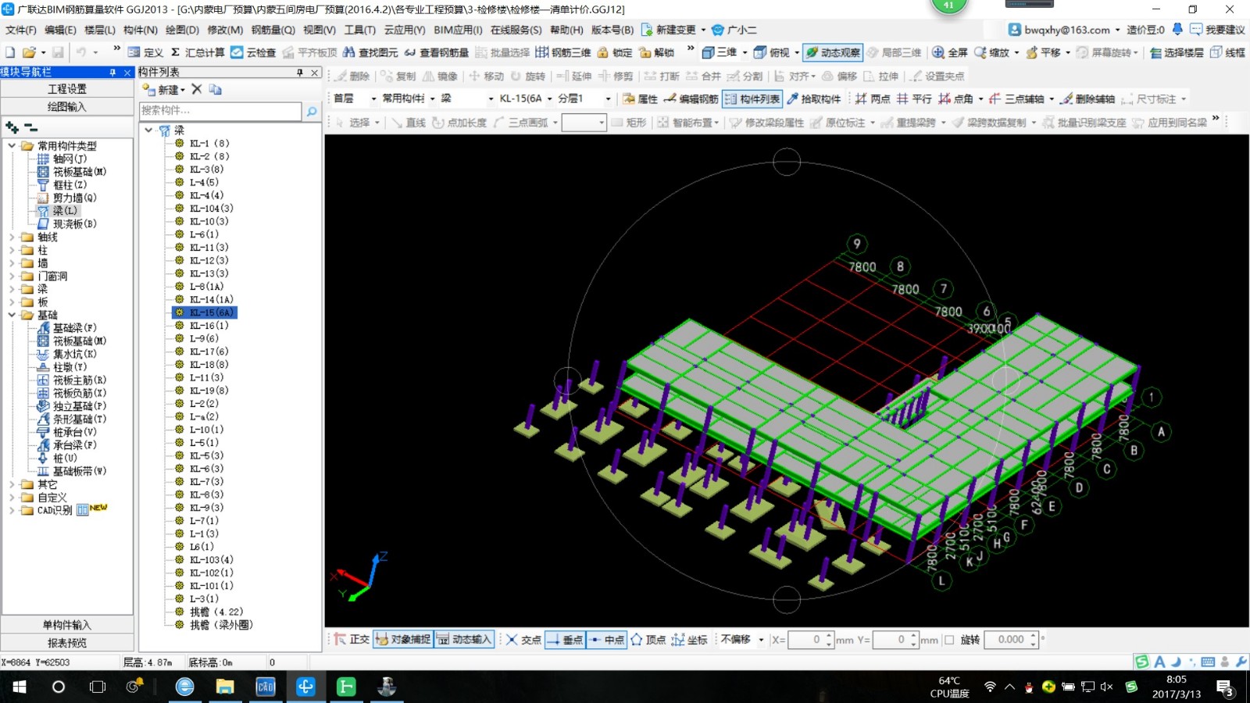Open File Explorer from the taskbar

pos(225,687)
